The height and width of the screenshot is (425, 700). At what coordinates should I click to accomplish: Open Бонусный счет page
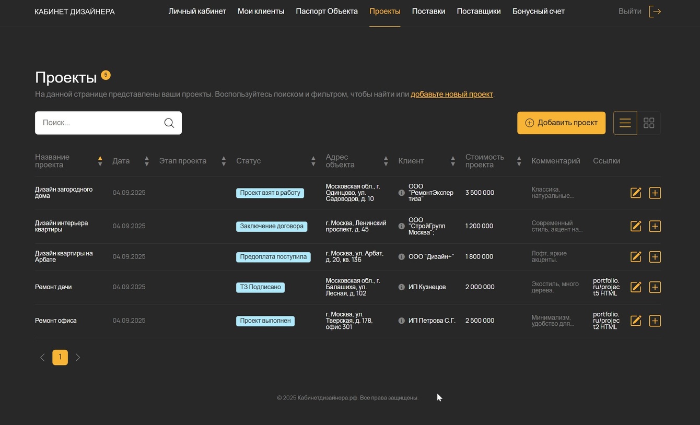pyautogui.click(x=539, y=11)
